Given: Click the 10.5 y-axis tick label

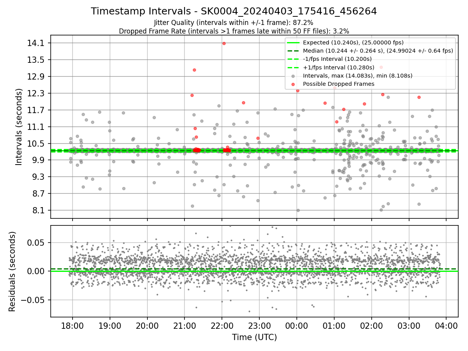Looking at the screenshot, I should coord(36,144).
